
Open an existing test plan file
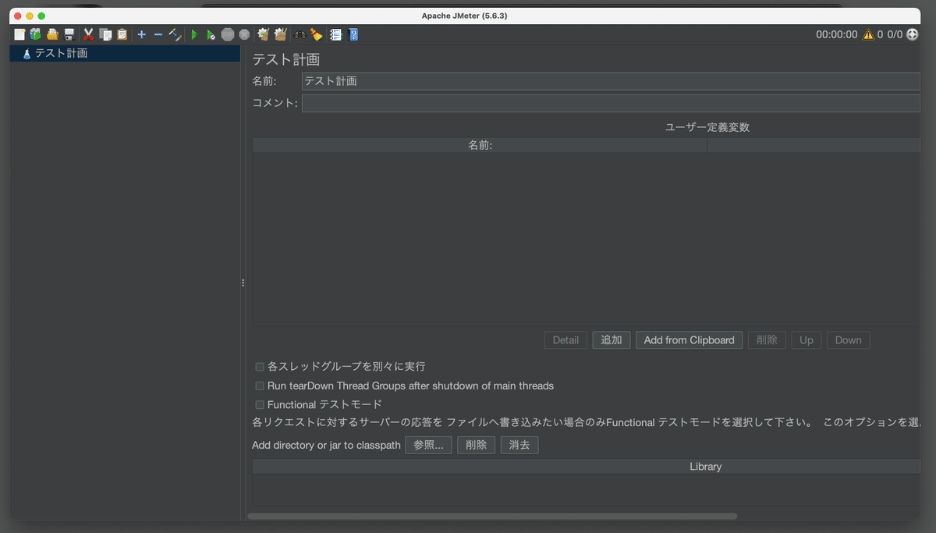(54, 34)
